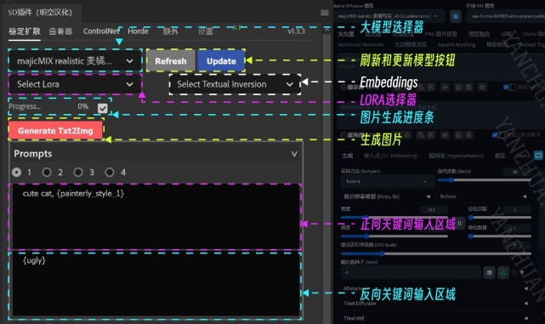The image size is (545, 324).
Task: Open the WebUI 超网络 (Hypernetworks) tab
Action: pos(456,156)
